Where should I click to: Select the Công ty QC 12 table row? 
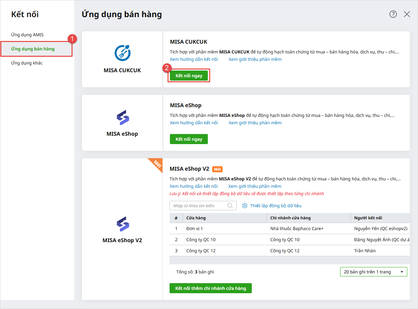pos(201,251)
